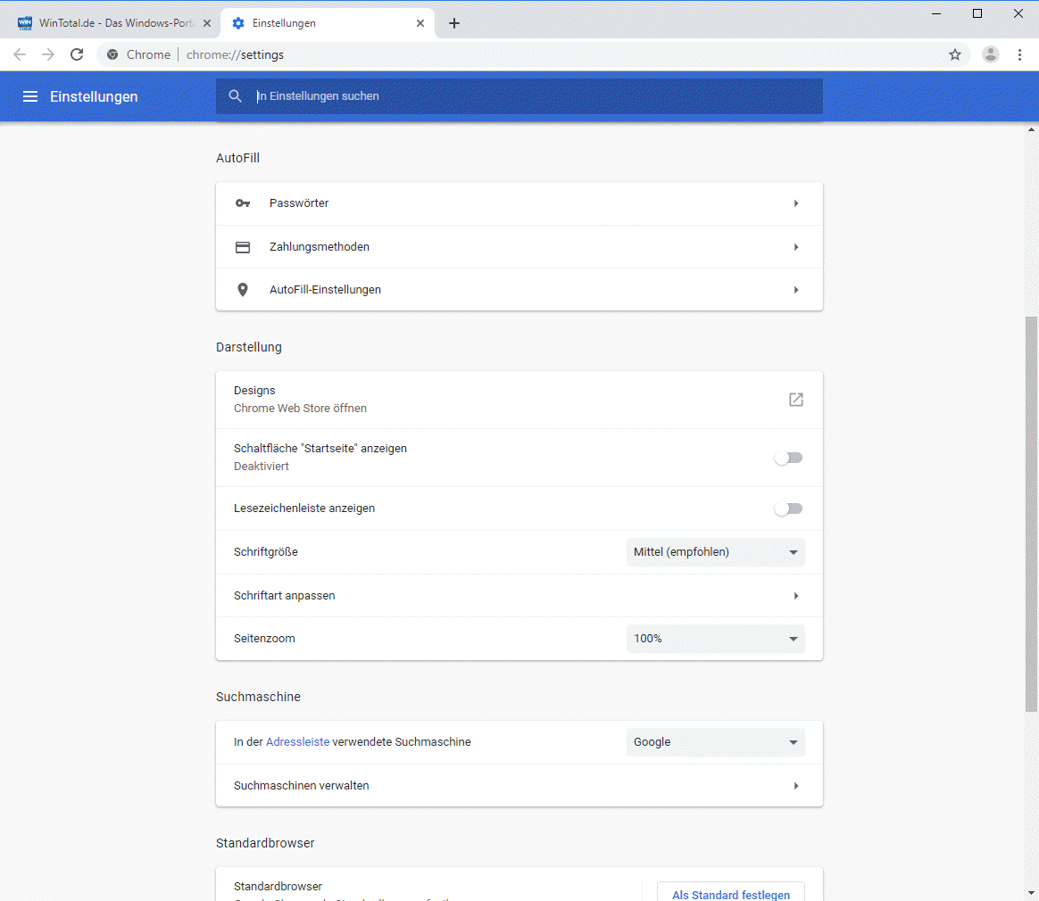Viewport: 1039px width, 901px height.
Task: Open Chrome Web Store via Designs icon
Action: (796, 400)
